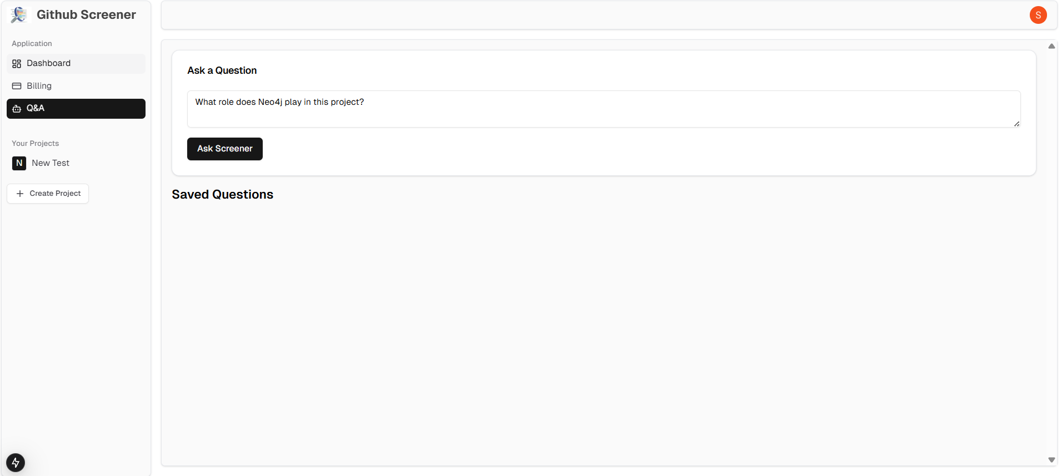Screen dimensions: 1062x476
Task: Focus the question text area
Action: 604,109
